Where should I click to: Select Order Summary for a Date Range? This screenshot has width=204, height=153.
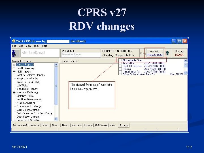point(35,113)
